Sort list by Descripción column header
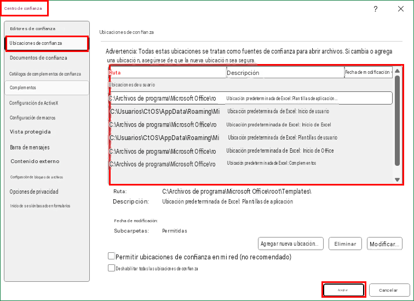The image size is (414, 301). [x=285, y=73]
